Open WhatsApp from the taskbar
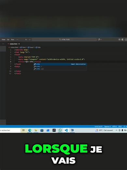127x170 pixels. [x=60, y=130]
